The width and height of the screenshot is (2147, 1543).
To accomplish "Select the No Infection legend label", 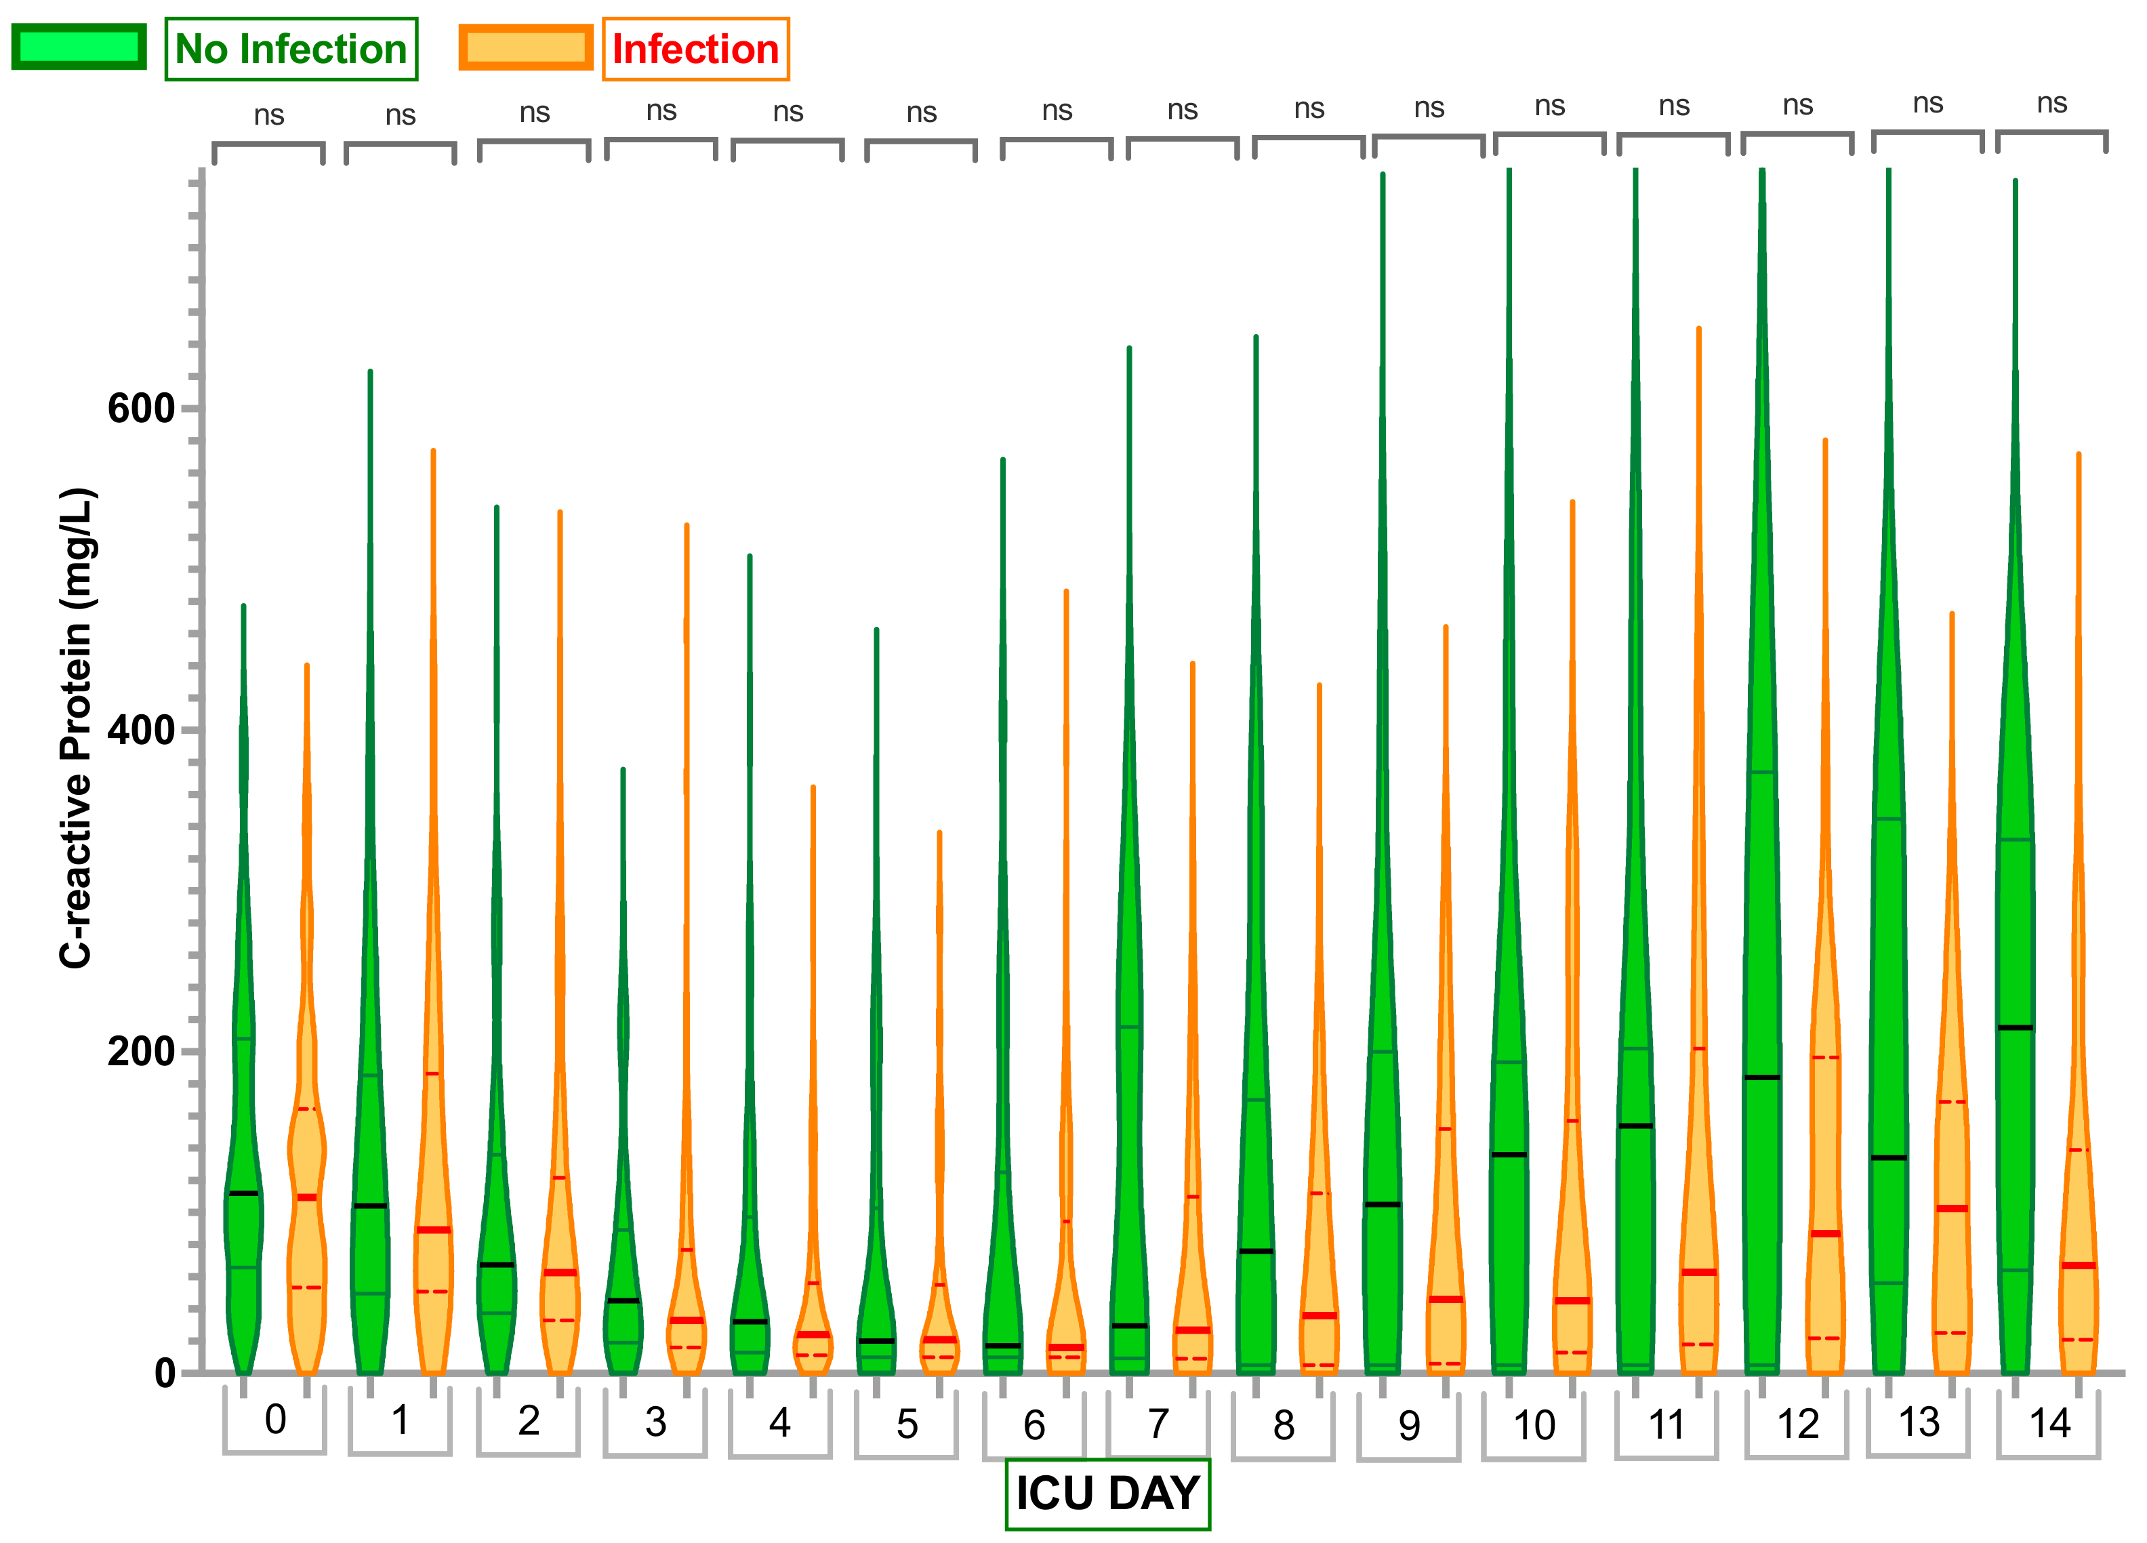I will pos(291,49).
